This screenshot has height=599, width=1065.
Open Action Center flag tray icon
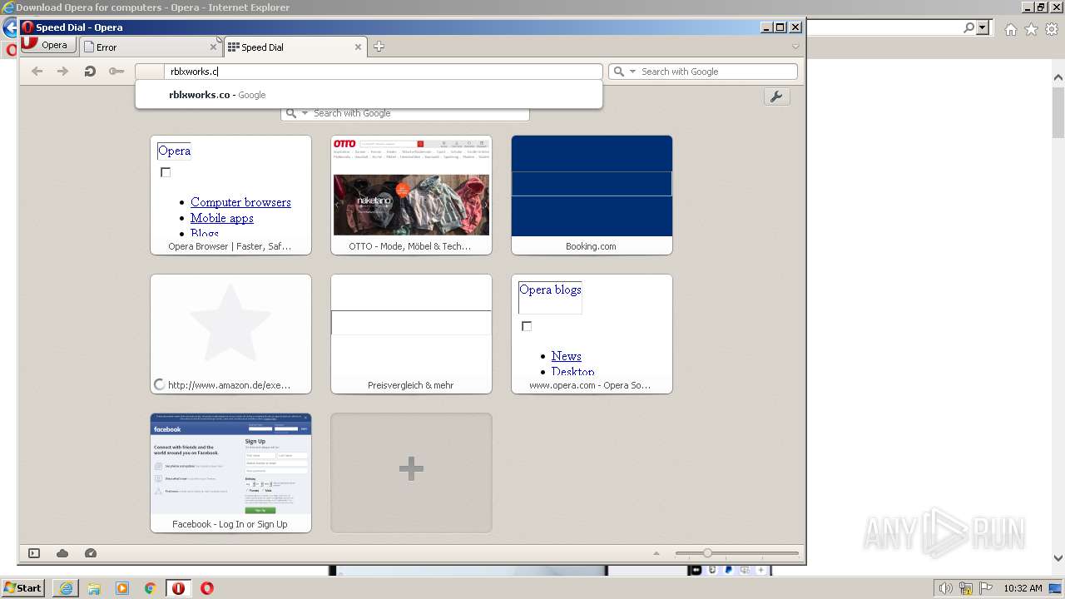(985, 588)
